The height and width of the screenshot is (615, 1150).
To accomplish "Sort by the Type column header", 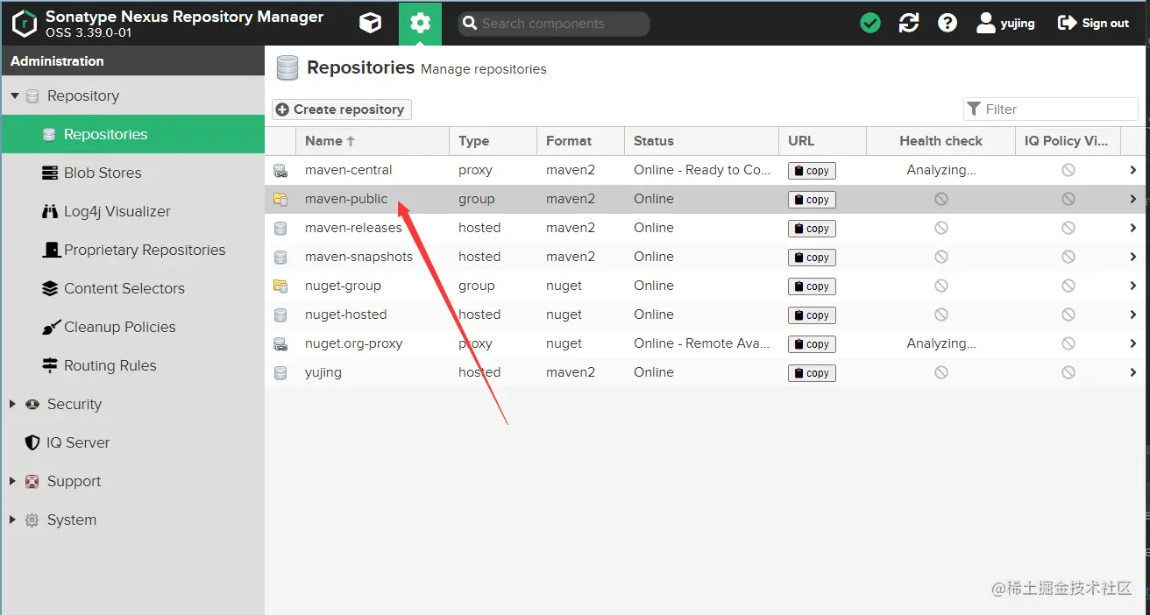I will pyautogui.click(x=493, y=141).
